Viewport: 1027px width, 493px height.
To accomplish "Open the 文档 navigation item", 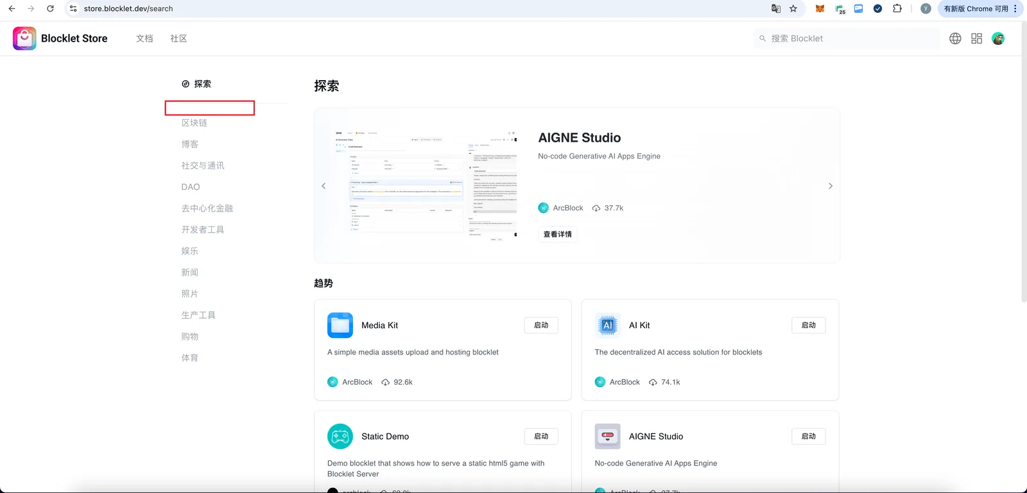I will click(144, 38).
